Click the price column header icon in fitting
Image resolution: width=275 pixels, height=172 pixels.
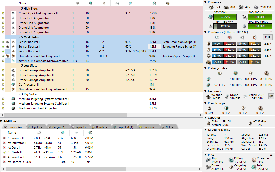pyautogui.click(x=155, y=3)
